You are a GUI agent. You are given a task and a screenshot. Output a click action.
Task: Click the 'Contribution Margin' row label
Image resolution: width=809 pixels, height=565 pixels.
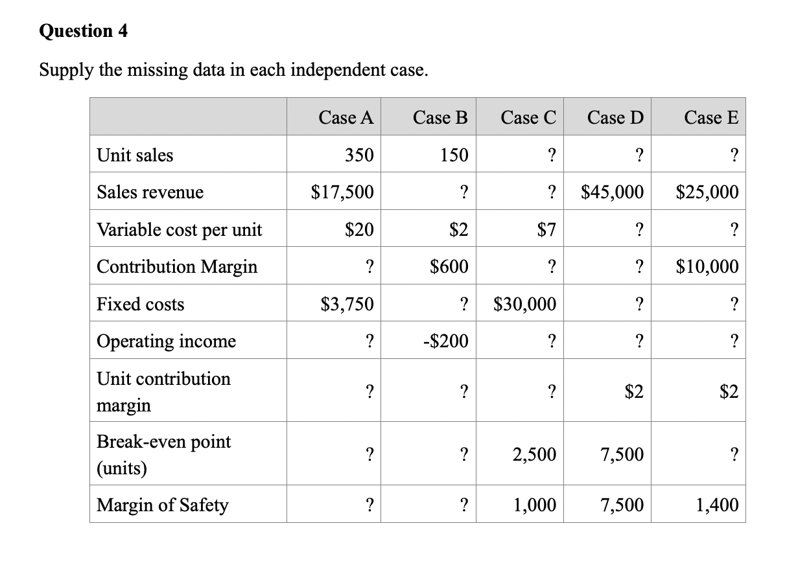point(177,266)
